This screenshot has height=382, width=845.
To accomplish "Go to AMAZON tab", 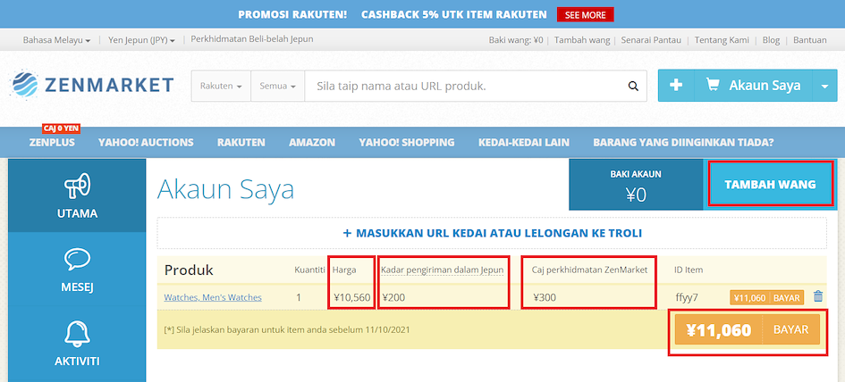I will click(x=312, y=143).
